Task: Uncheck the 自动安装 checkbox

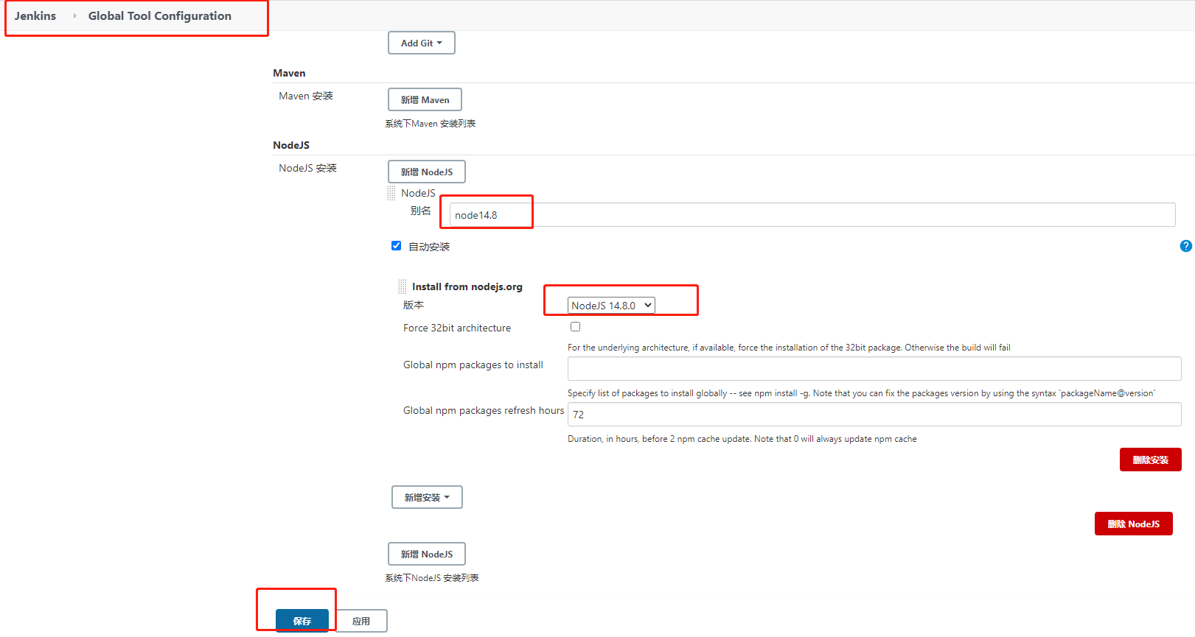Action: (396, 246)
